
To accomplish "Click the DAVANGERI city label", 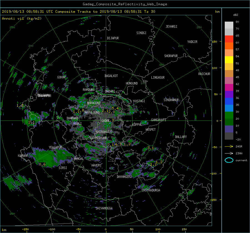I will 124,177.
